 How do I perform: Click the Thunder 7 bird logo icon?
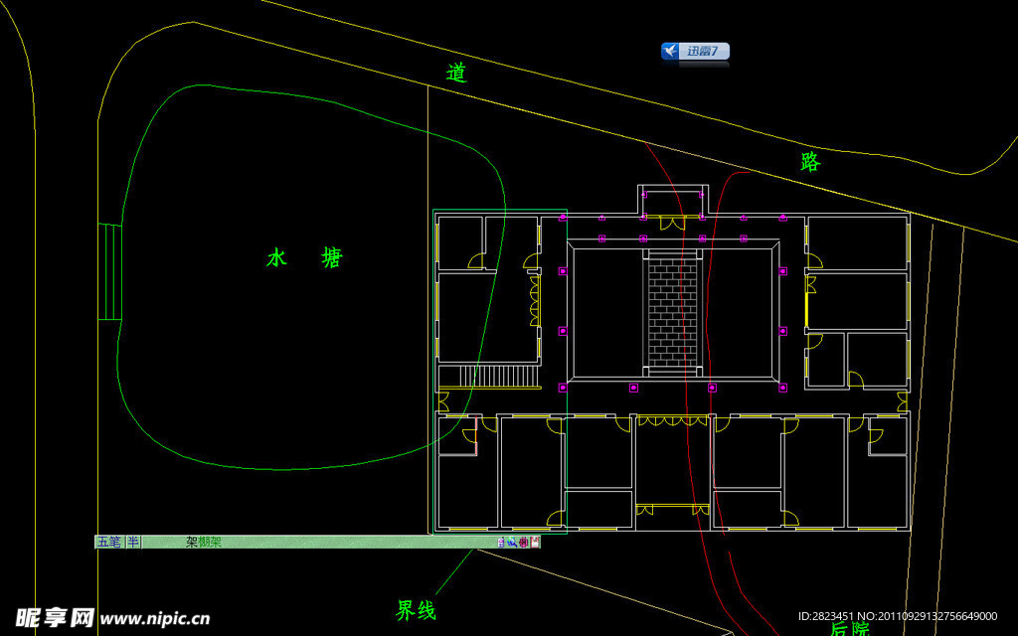click(x=671, y=52)
